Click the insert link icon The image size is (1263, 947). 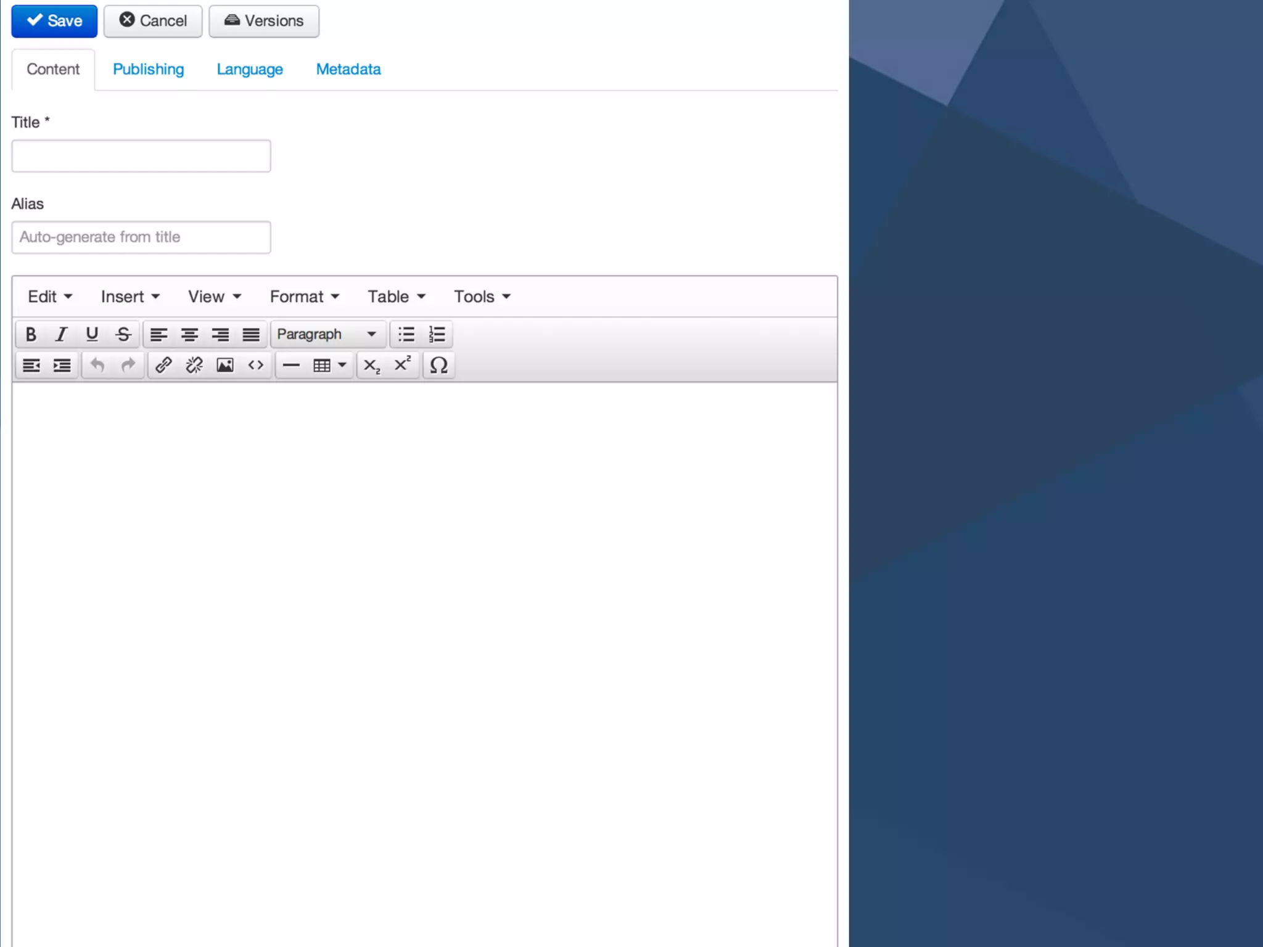click(163, 365)
